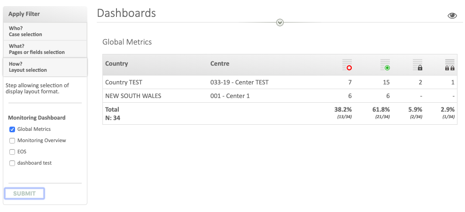
Task: Select the Country TEST table row
Action: [x=124, y=83]
